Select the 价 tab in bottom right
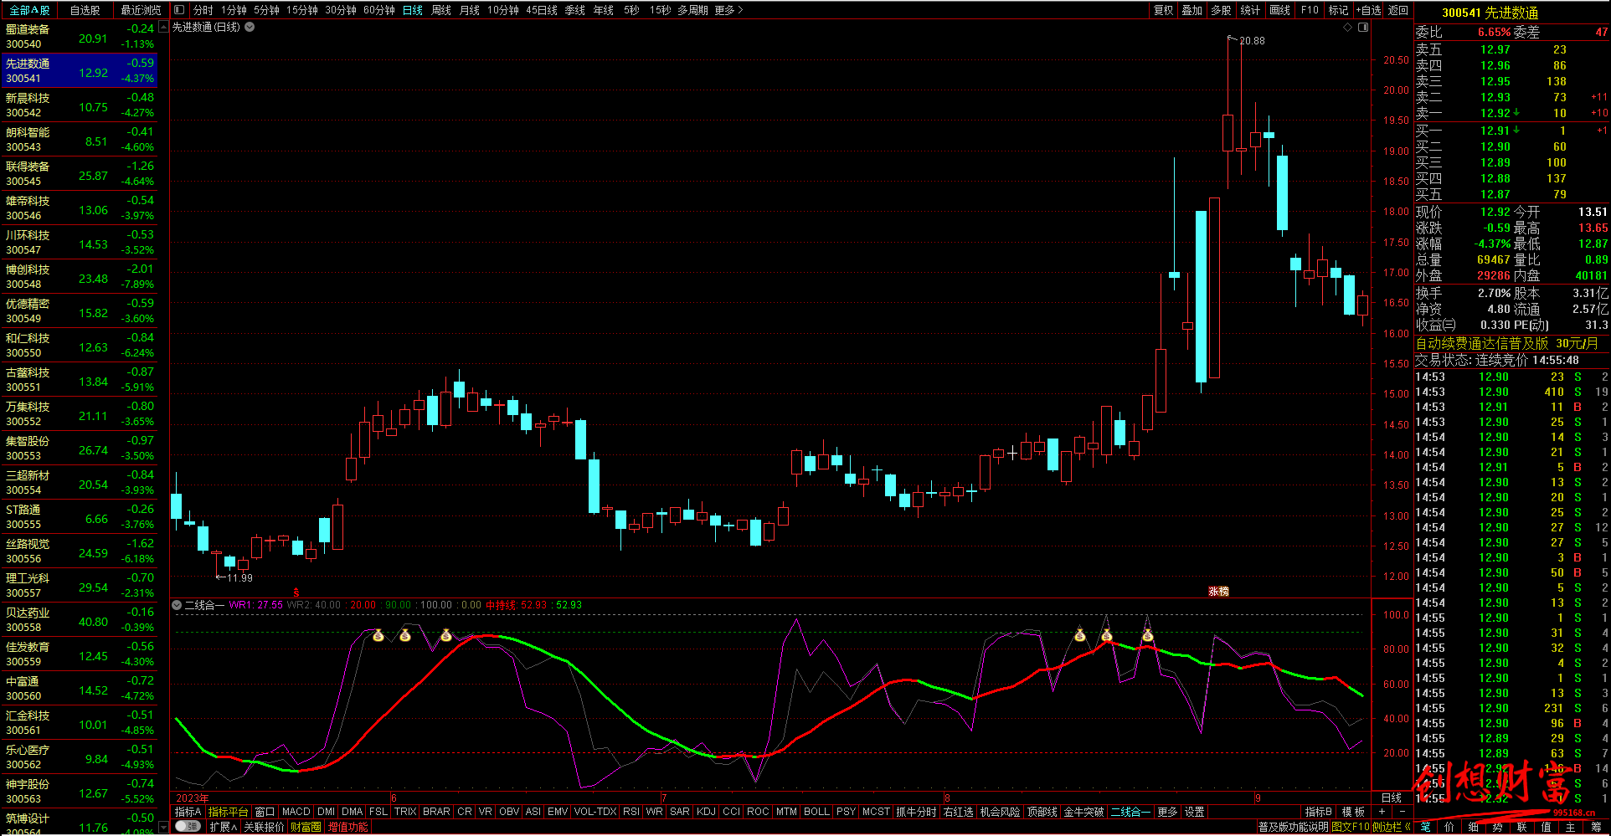This screenshot has width=1611, height=836. pyautogui.click(x=1449, y=827)
